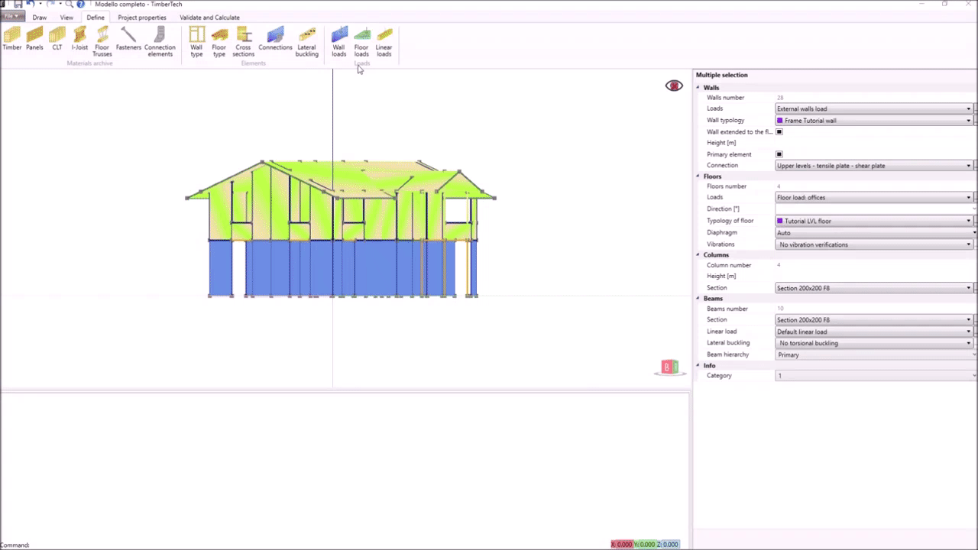
Task: Switch to the Draw ribbon tab
Action: [39, 18]
